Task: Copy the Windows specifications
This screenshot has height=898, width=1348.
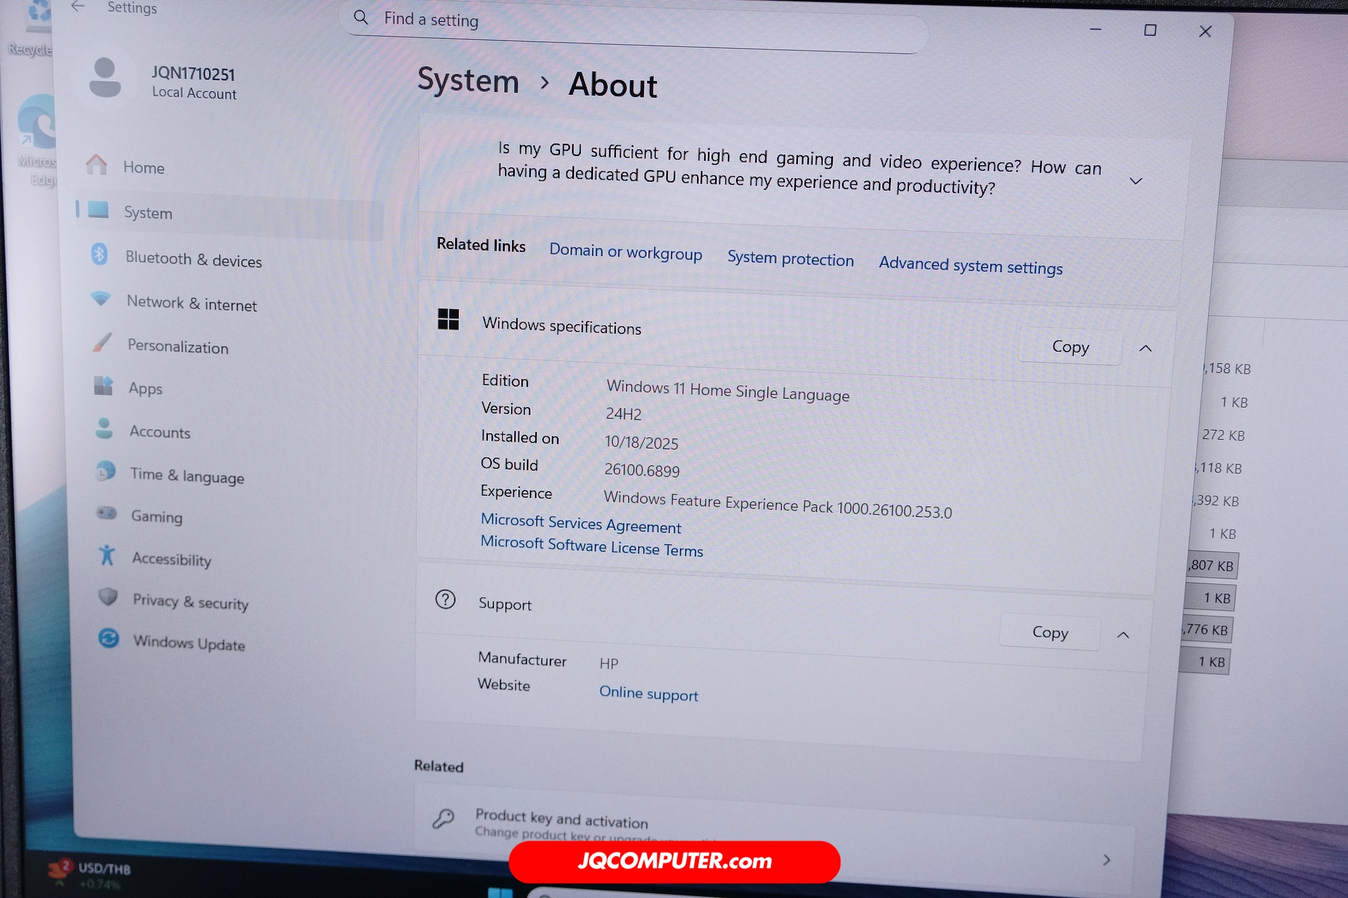Action: coord(1070,347)
